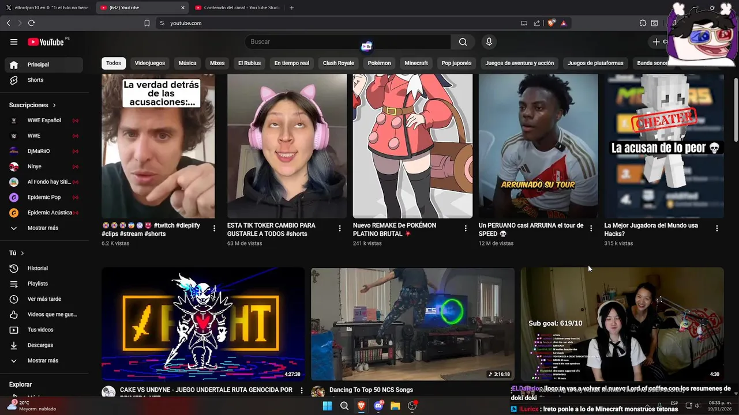
Task: Open the Suscripciones section chevron
Action: tap(54, 105)
